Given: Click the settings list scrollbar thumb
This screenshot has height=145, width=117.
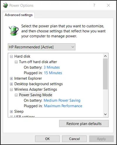Looking at the screenshot, I should (105, 74).
